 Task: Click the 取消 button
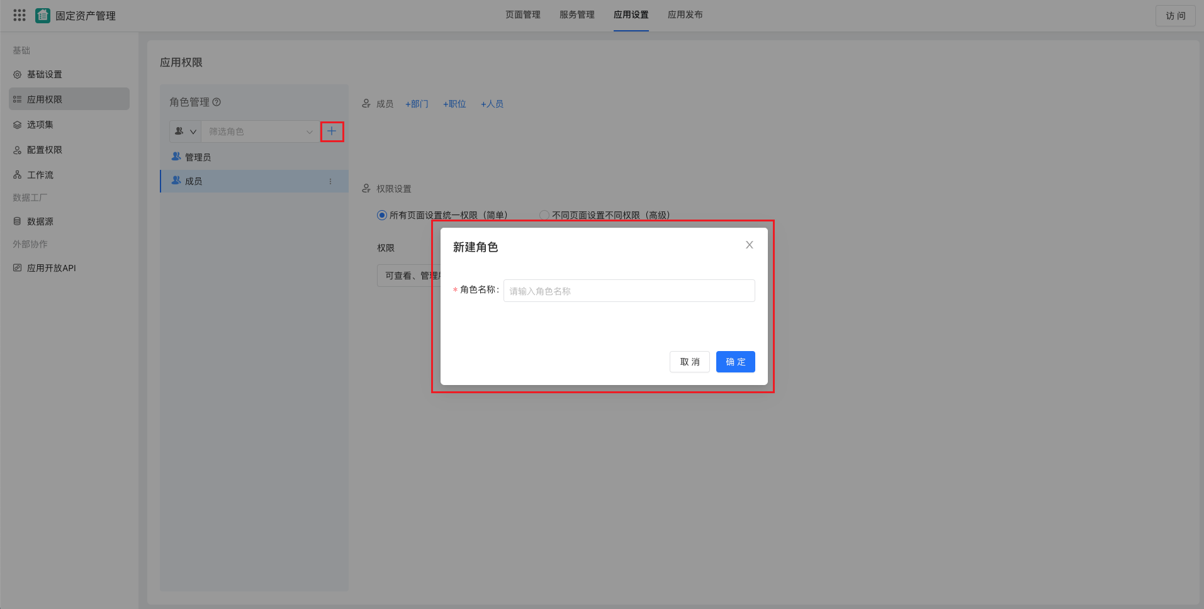(689, 362)
